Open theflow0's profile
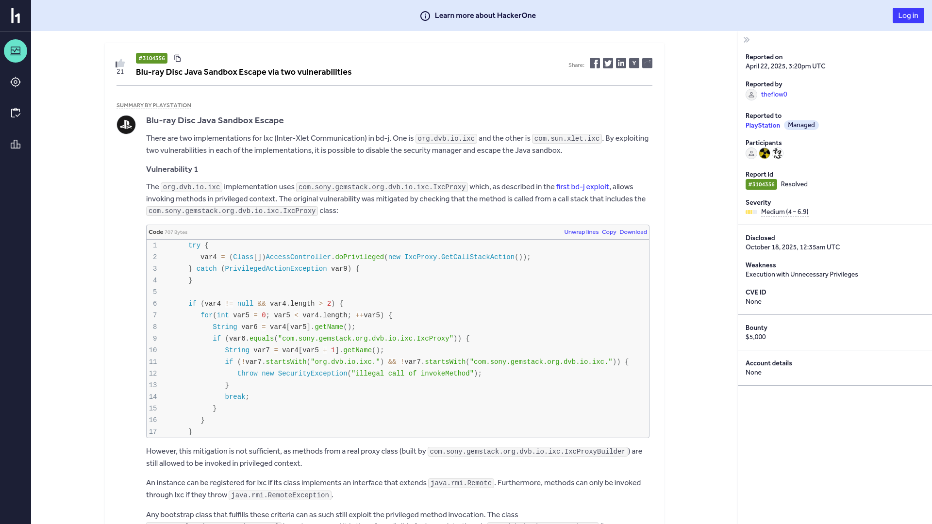 tap(774, 94)
